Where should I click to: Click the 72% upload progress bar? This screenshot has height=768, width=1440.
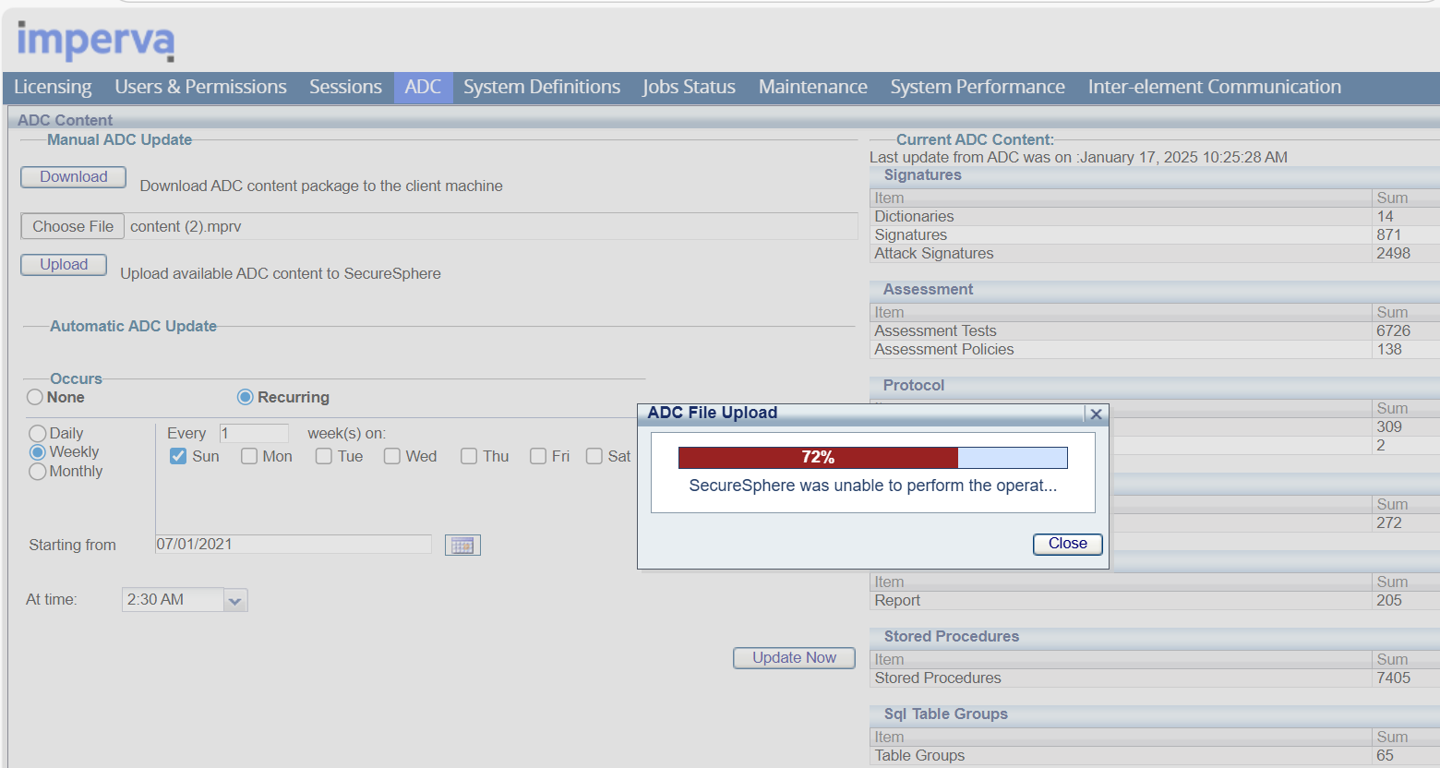click(872, 458)
